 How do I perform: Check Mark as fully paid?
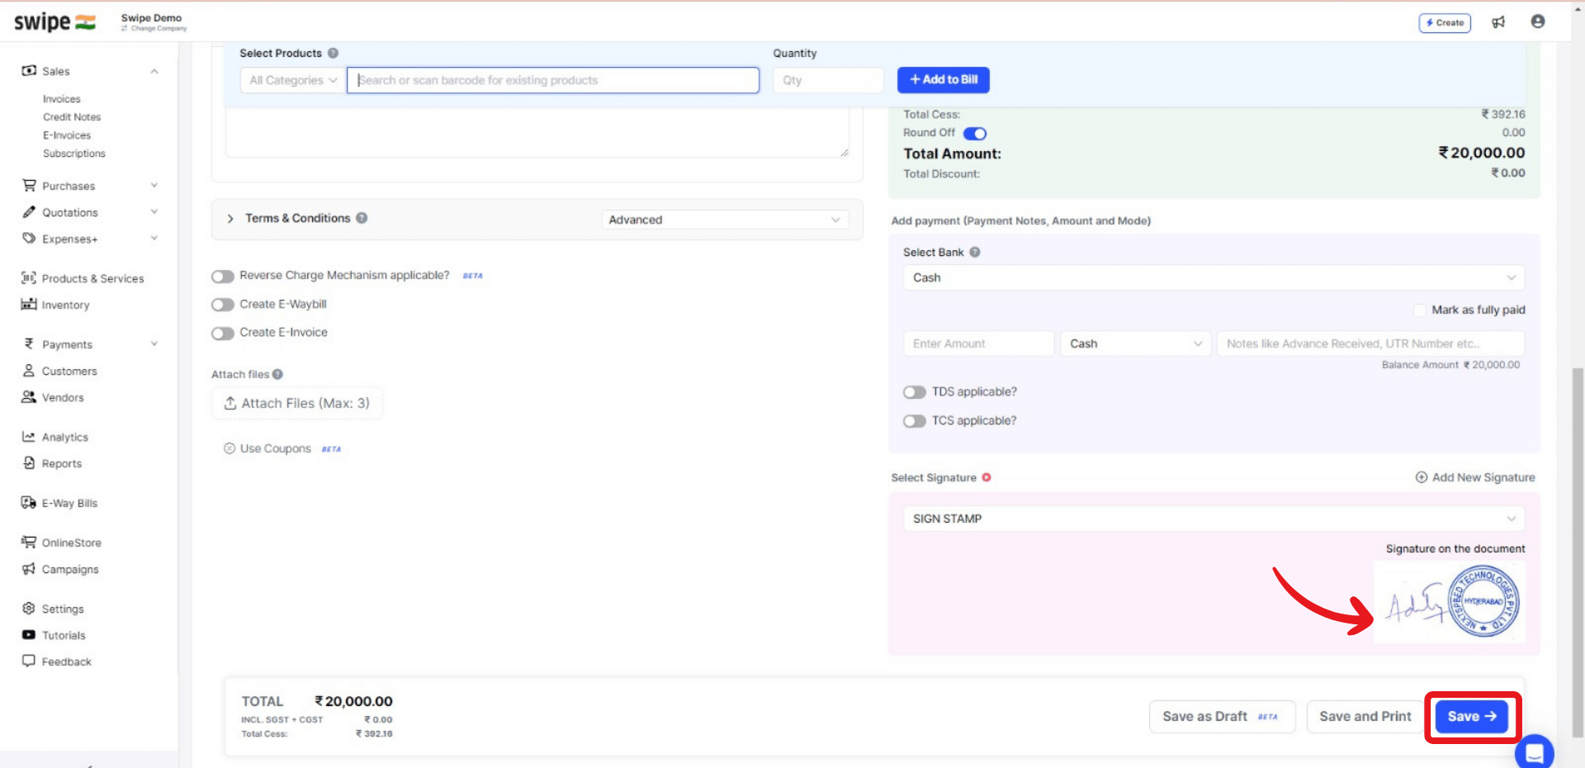(x=1420, y=311)
